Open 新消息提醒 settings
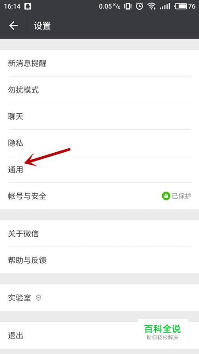This screenshot has width=199, height=354. 99,63
